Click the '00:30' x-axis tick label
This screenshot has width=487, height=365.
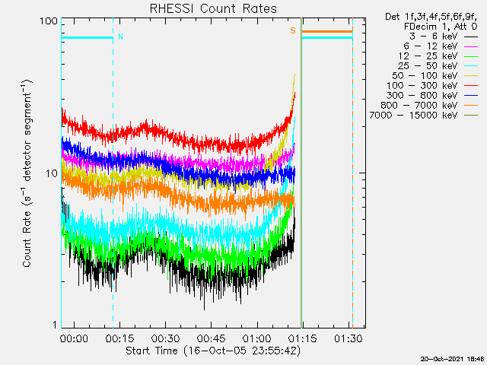[166, 338]
